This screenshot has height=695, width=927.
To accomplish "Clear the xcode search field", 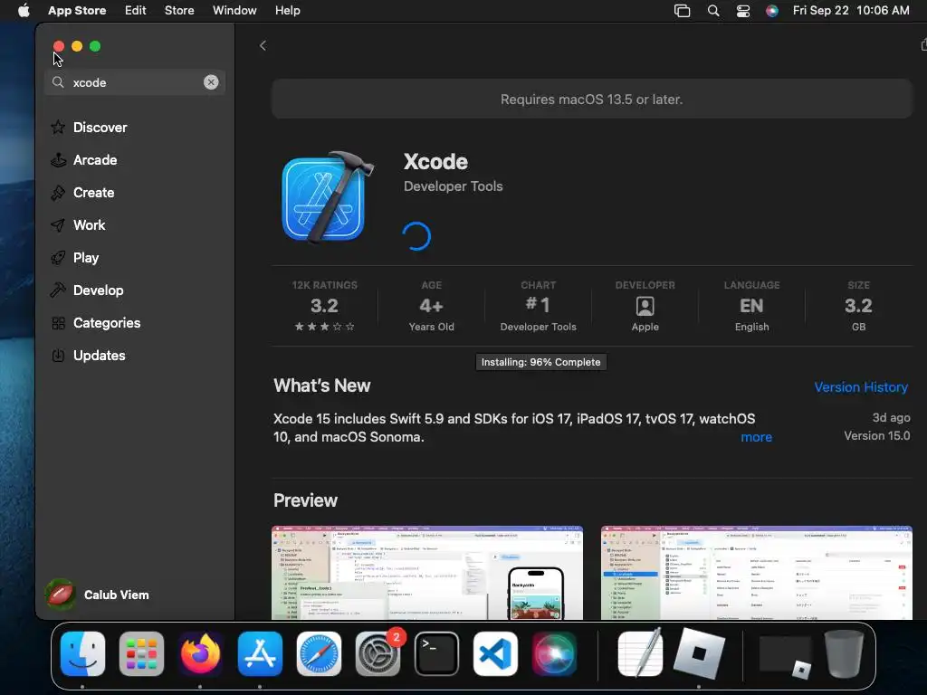I will point(211,82).
